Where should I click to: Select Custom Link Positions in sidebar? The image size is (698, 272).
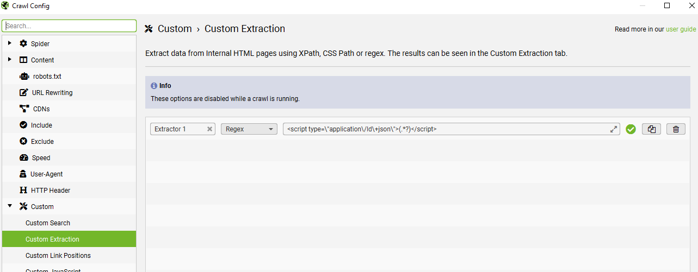click(58, 256)
